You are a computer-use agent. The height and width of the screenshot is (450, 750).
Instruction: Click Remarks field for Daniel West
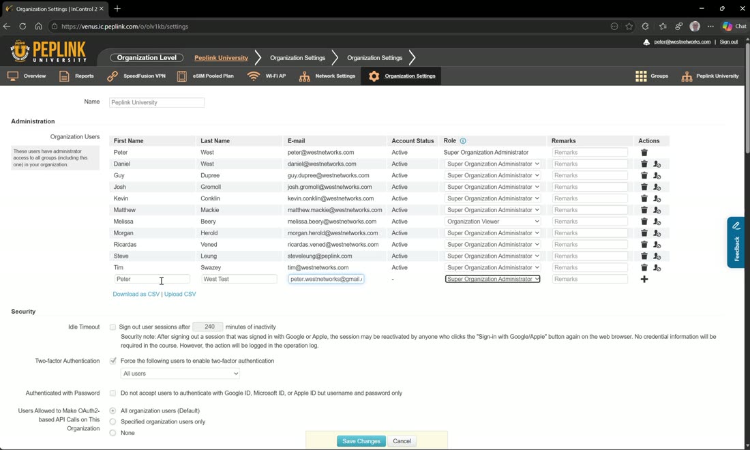point(590,164)
